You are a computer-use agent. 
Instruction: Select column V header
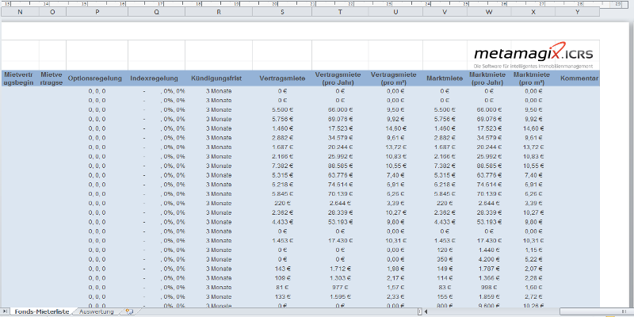445,12
